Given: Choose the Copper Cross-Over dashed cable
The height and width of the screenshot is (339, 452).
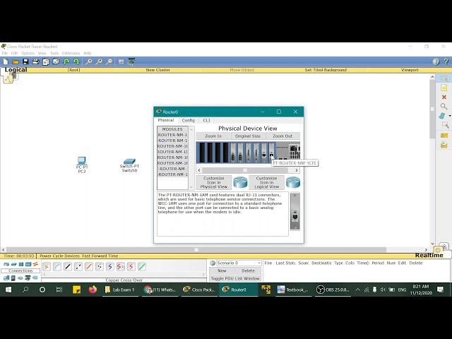Looking at the screenshot, I should pyautogui.click(x=78, y=267).
